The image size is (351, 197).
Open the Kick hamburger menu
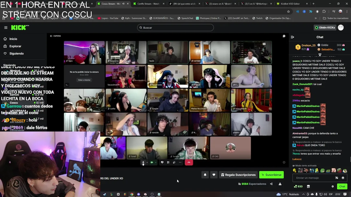pos(6,28)
